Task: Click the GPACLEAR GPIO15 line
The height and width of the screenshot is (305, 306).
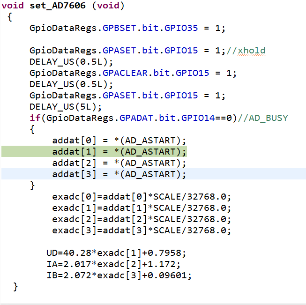Action: (x=133, y=73)
